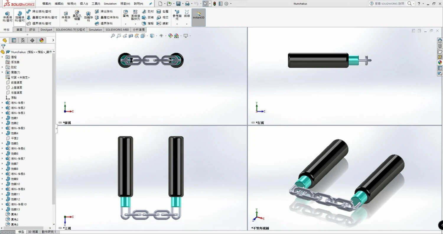This screenshot has width=443, height=234.
Task: Click the Zoom to Fit magnifier icon
Action: [113, 36]
